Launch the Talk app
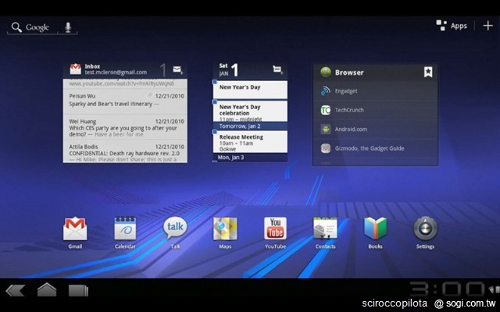The height and width of the screenshot is (312, 500). click(175, 232)
